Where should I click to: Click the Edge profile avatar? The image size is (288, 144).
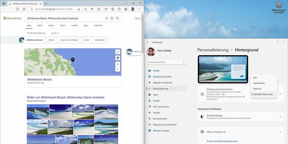click(132, 9)
